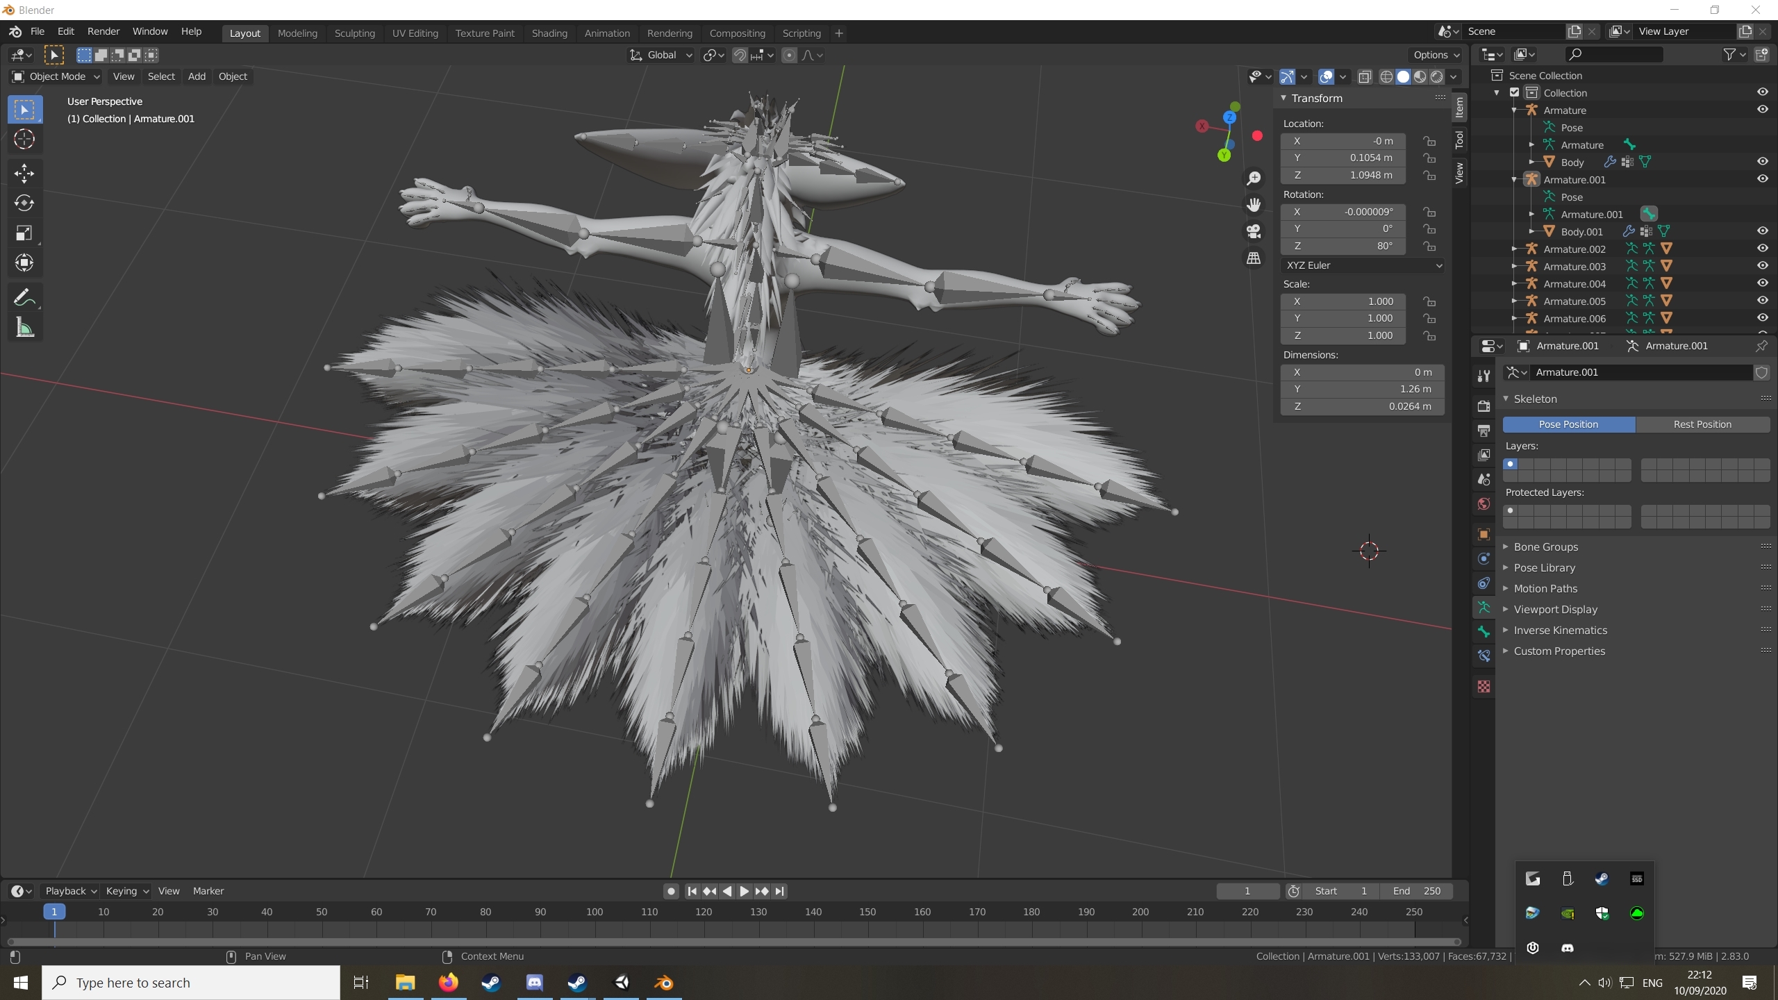Select the Move tool in the toolbar
The width and height of the screenshot is (1778, 1000).
click(x=25, y=173)
